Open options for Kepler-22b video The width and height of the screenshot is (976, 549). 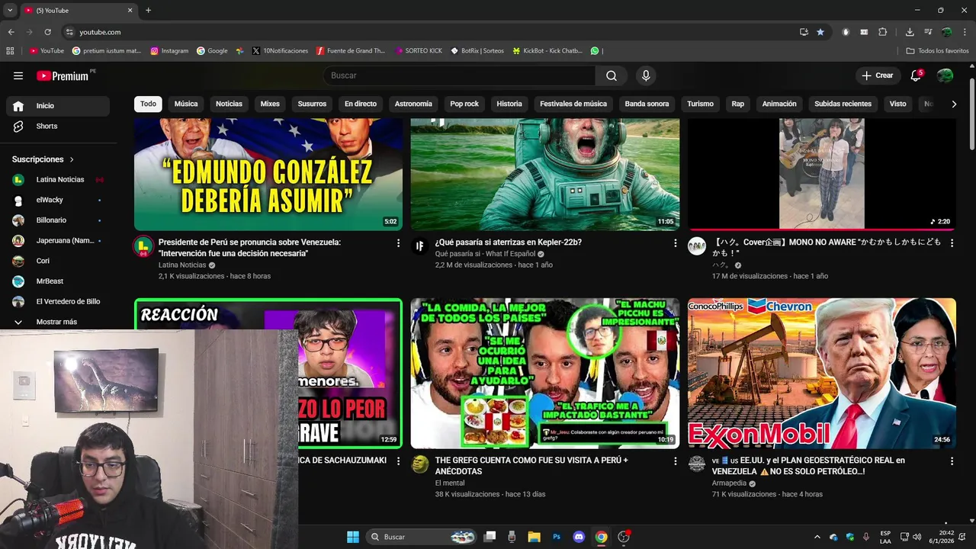pyautogui.click(x=675, y=242)
